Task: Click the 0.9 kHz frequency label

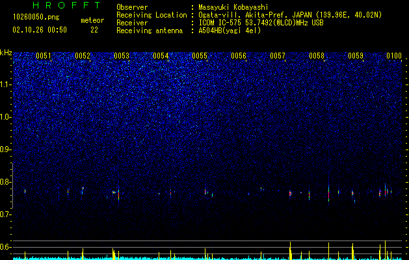Action: tap(6, 149)
